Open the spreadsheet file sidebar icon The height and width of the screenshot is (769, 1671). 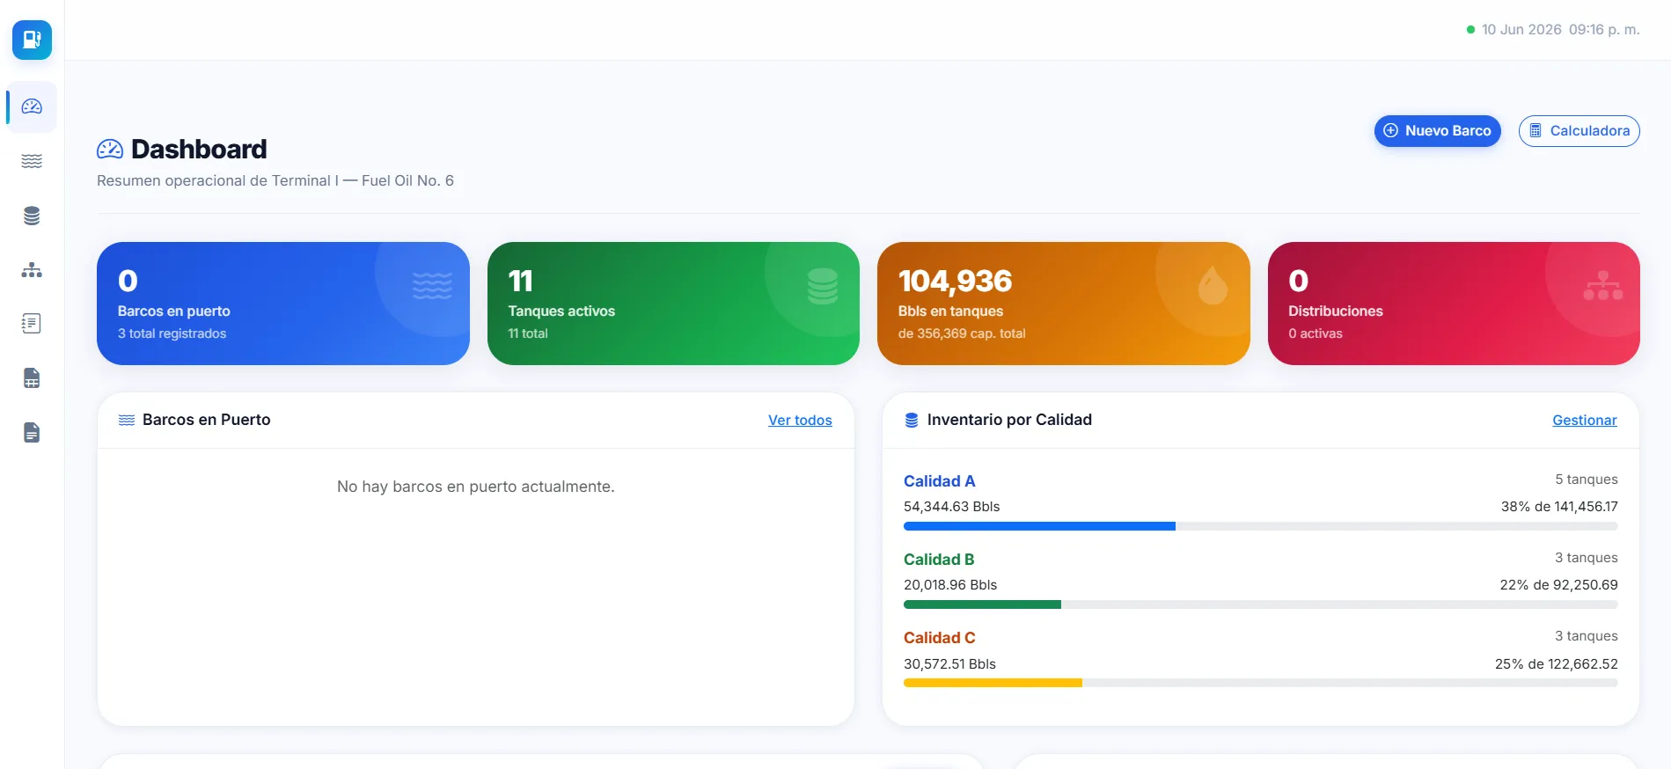(x=32, y=378)
